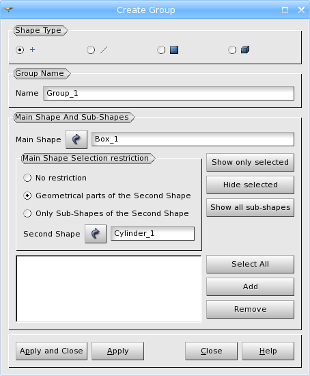
Task: Select Only Sub-Shapes of the Second Shape
Action: pyautogui.click(x=106, y=213)
